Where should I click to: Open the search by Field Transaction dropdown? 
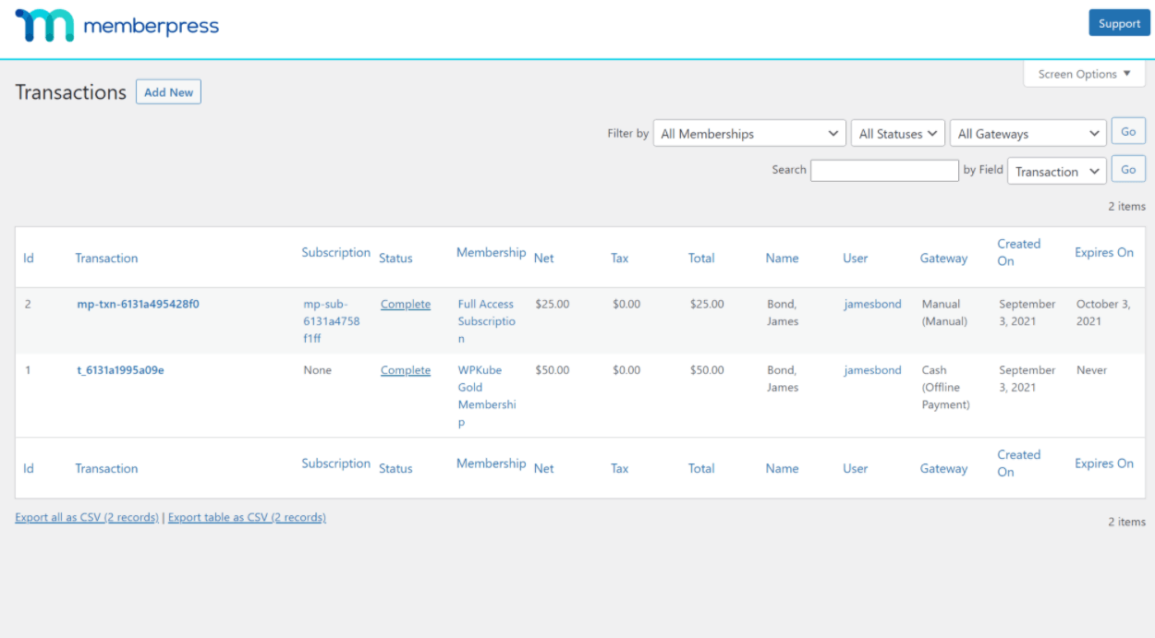tap(1056, 171)
